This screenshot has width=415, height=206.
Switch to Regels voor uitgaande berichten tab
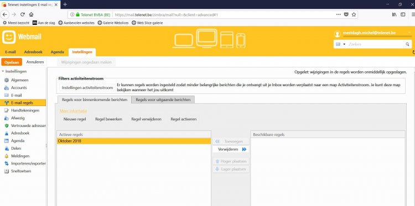pyautogui.click(x=163, y=99)
